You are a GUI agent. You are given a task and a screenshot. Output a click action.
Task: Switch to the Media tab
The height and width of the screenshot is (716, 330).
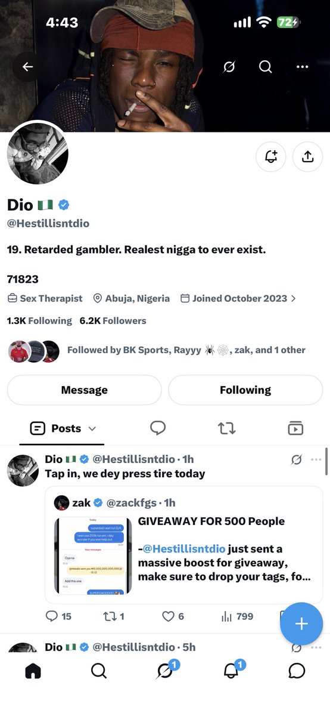[x=295, y=428]
